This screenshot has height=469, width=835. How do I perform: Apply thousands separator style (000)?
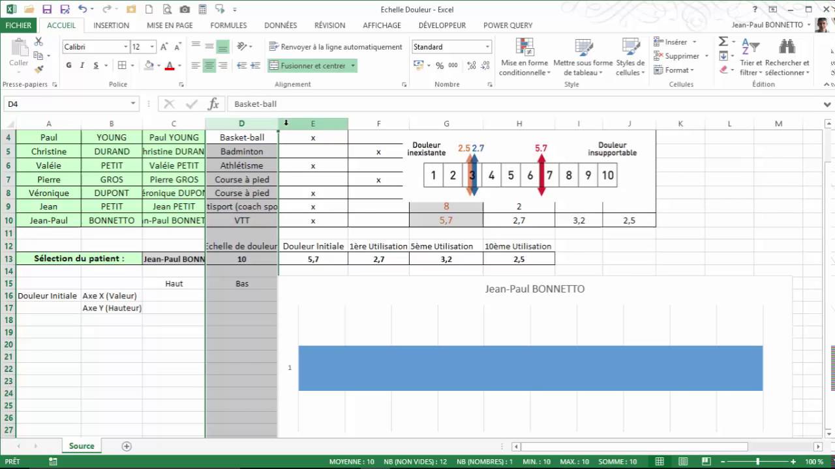(x=452, y=66)
